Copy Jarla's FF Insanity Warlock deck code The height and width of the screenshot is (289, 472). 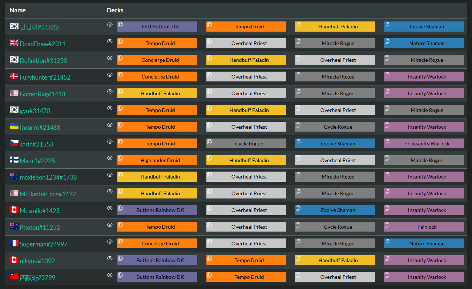click(387, 141)
